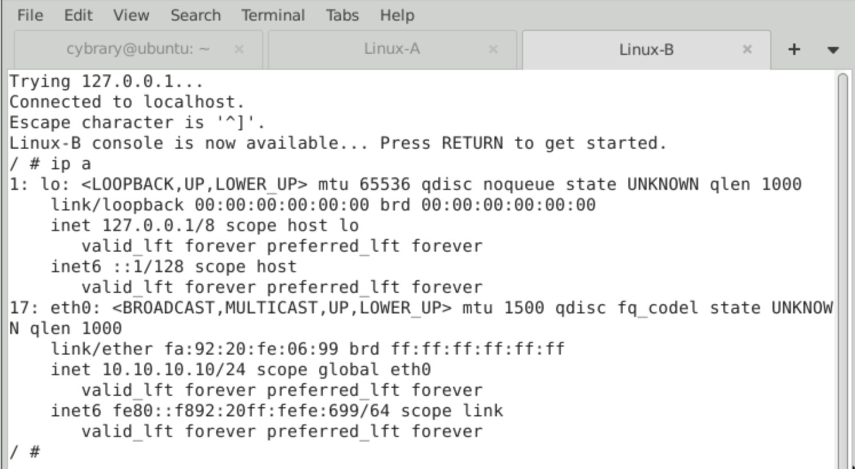The image size is (855, 469).
Task: Click the terminal vertical scrollbar
Action: 842,269
